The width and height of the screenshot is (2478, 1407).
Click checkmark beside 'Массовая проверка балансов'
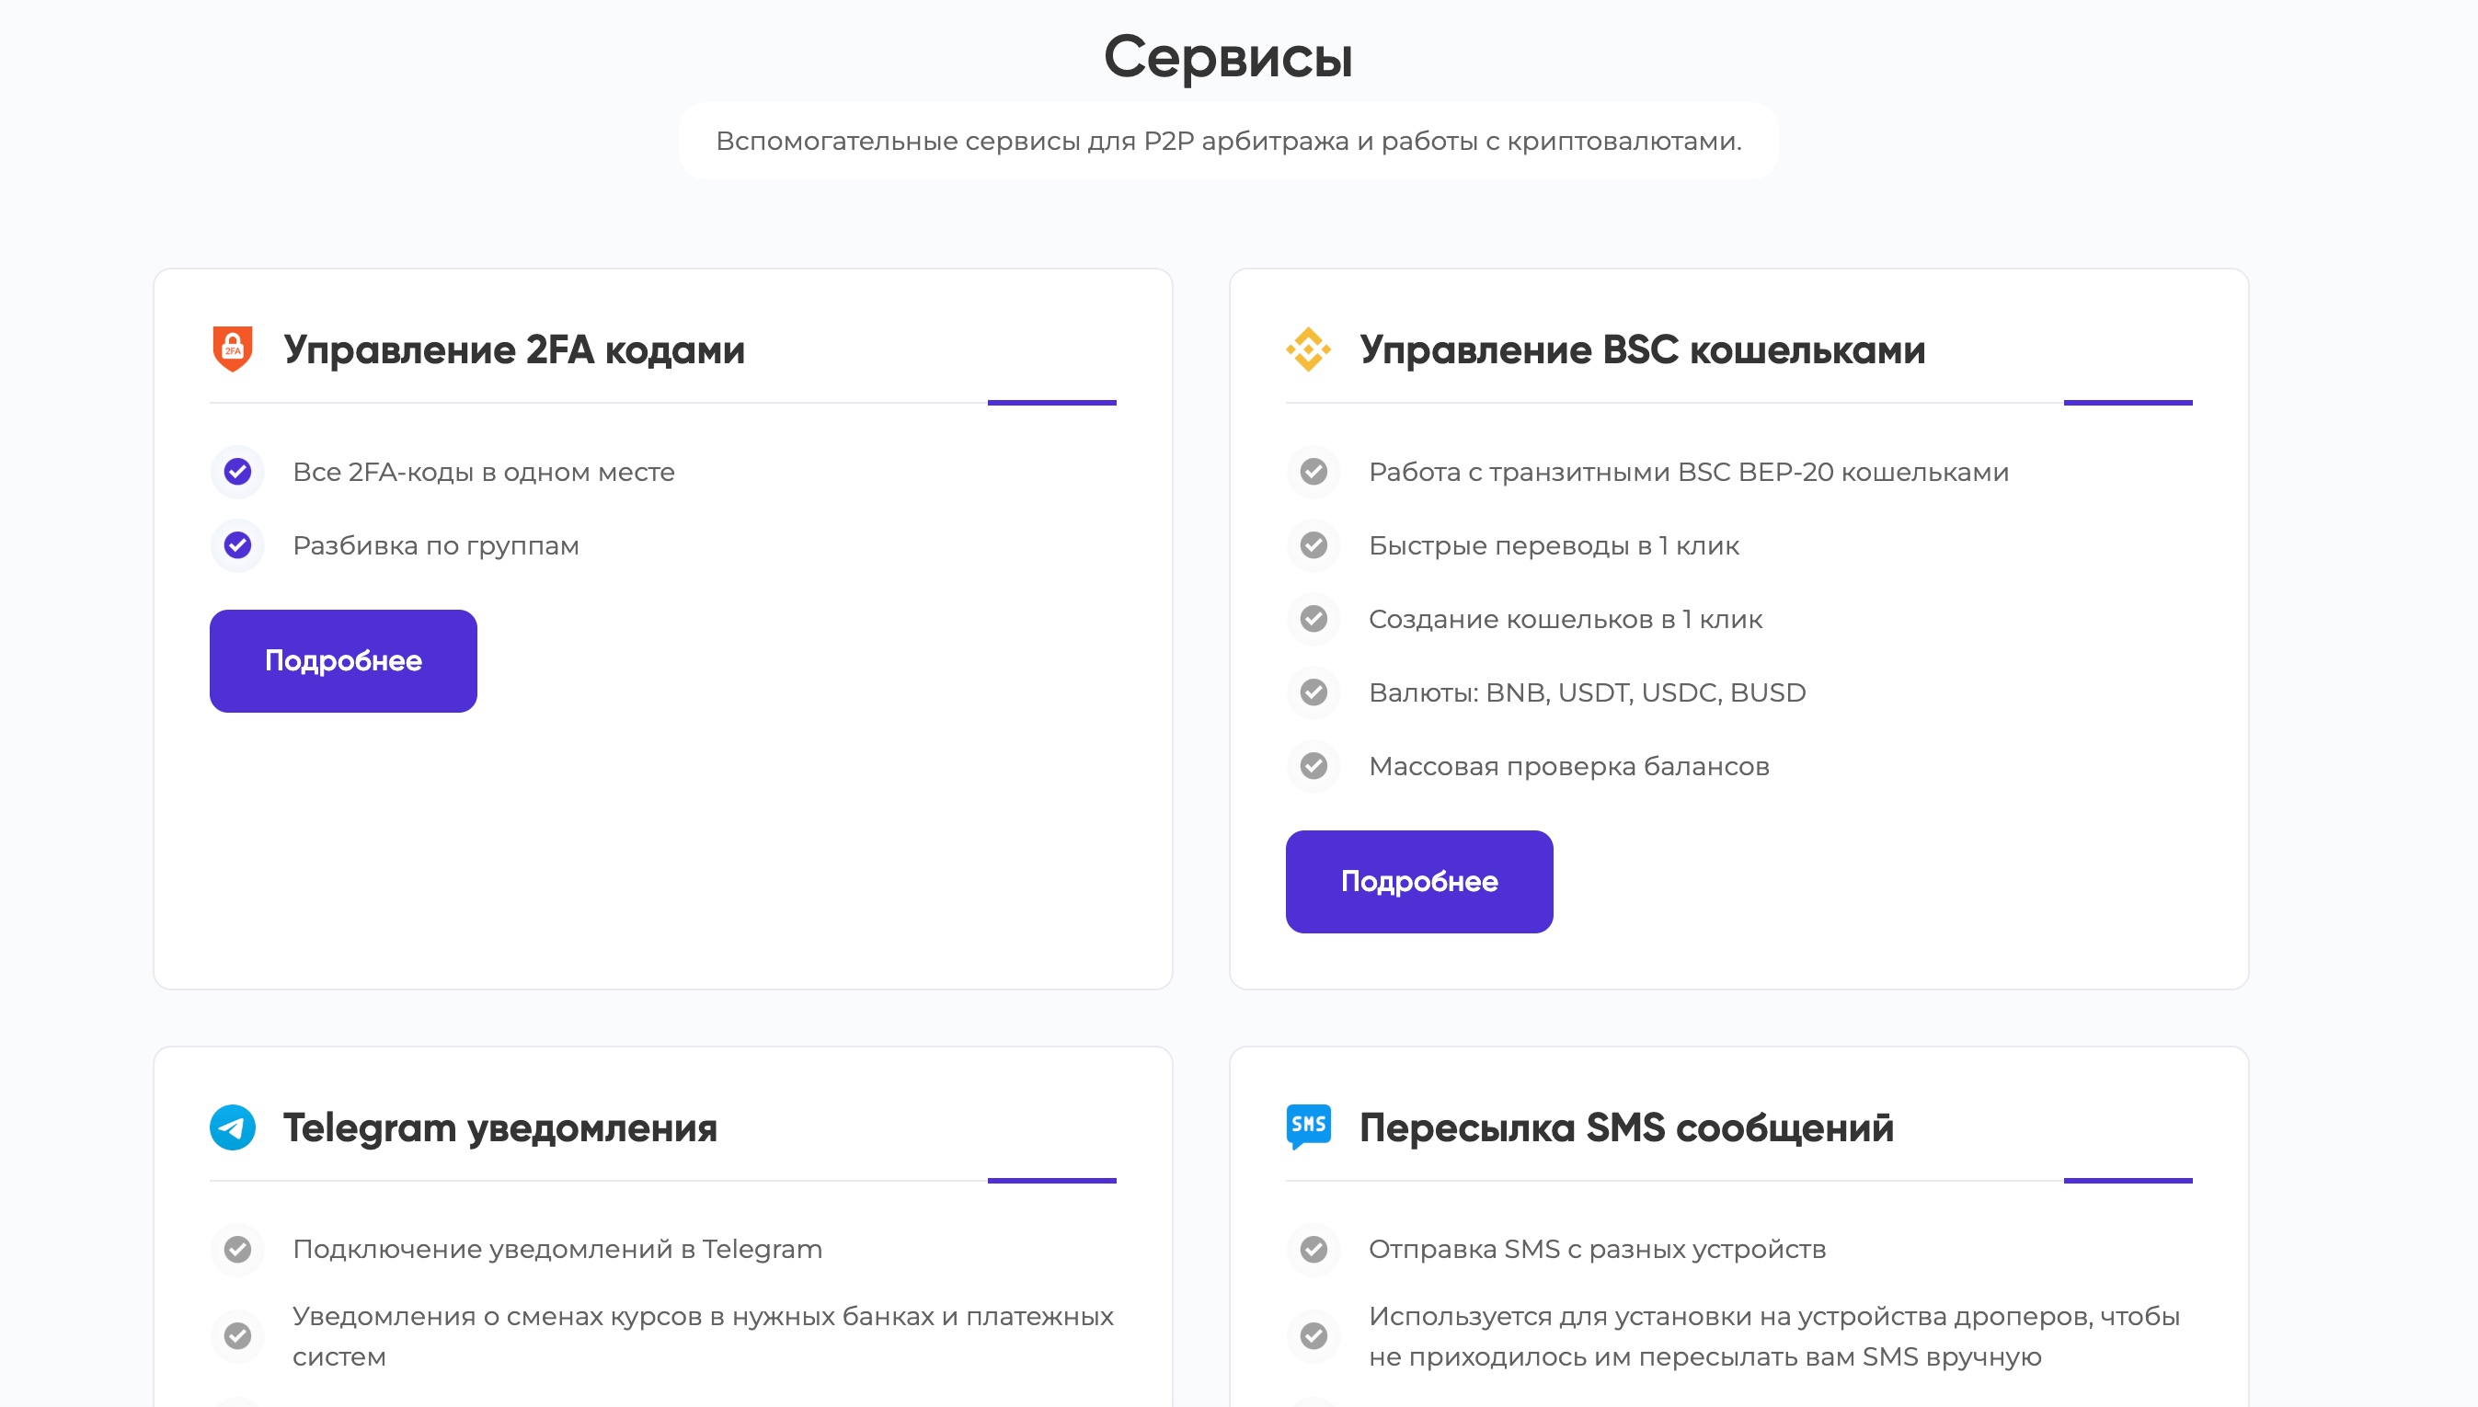click(x=1314, y=765)
